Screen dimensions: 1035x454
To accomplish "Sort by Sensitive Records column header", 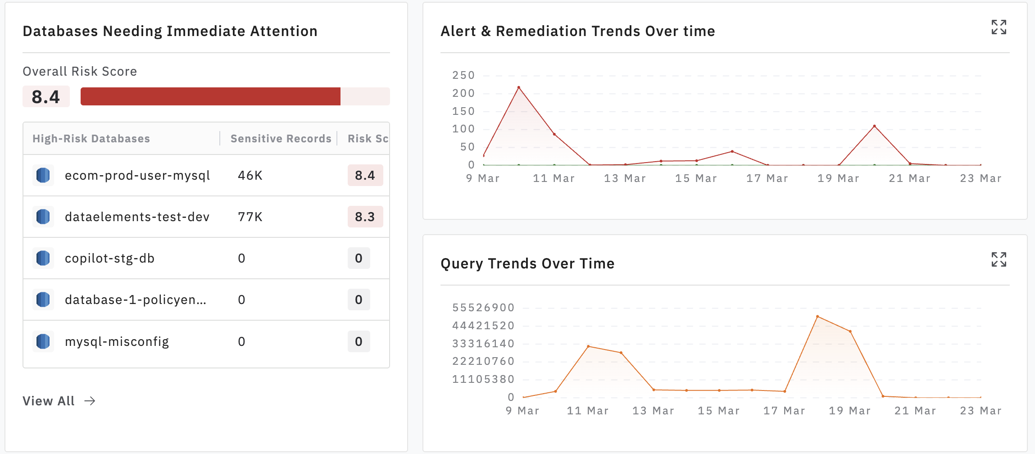I will pos(281,139).
